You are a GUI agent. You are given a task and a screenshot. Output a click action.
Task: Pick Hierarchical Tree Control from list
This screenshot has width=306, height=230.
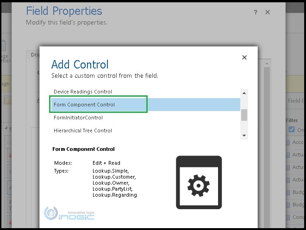pyautogui.click(x=83, y=131)
